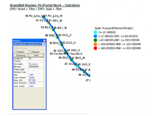The width and height of the screenshot is (154, 116).
Task: Click the Elevation value field
Action: pos(36,67)
